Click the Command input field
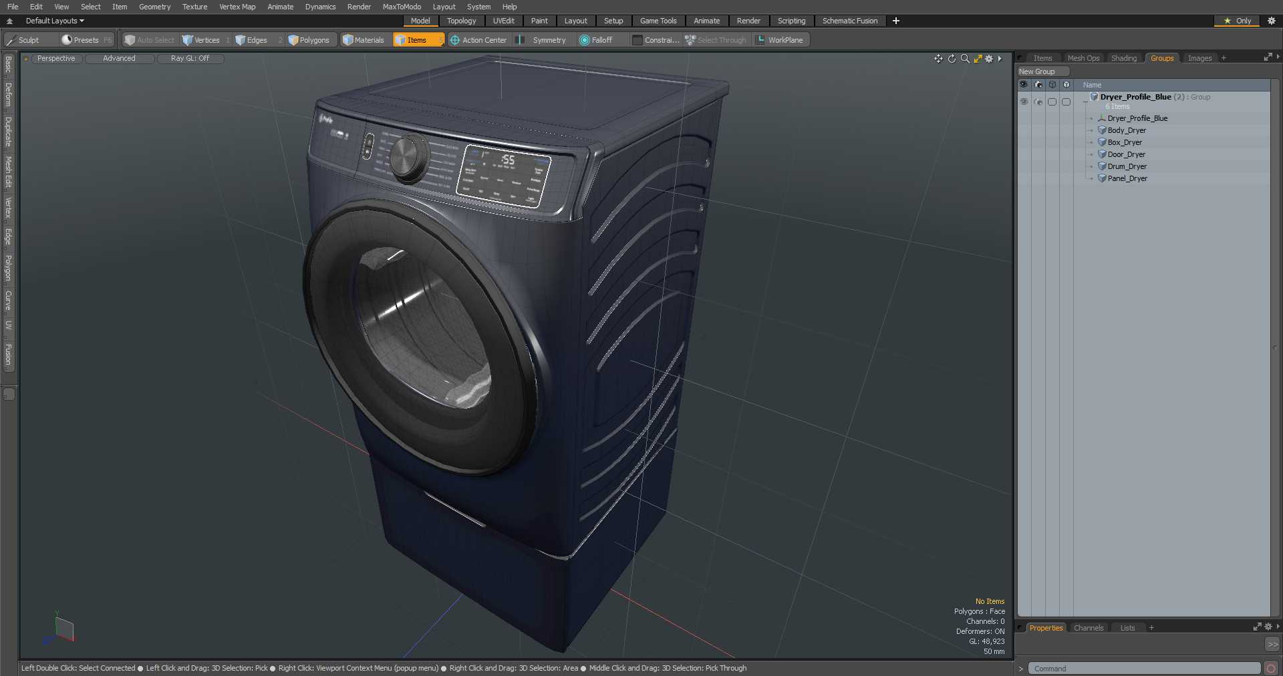 pyautogui.click(x=1144, y=669)
